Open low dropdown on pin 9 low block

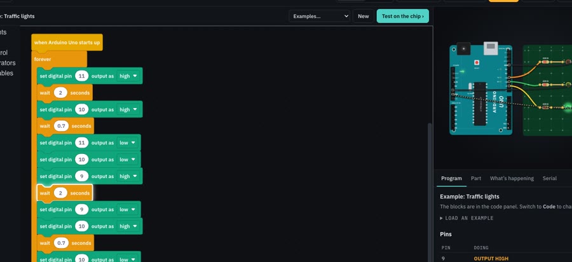[128, 209]
